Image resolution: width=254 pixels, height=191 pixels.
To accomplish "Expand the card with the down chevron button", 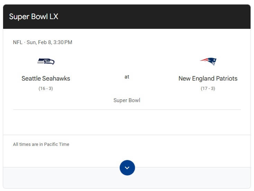I will (127, 168).
